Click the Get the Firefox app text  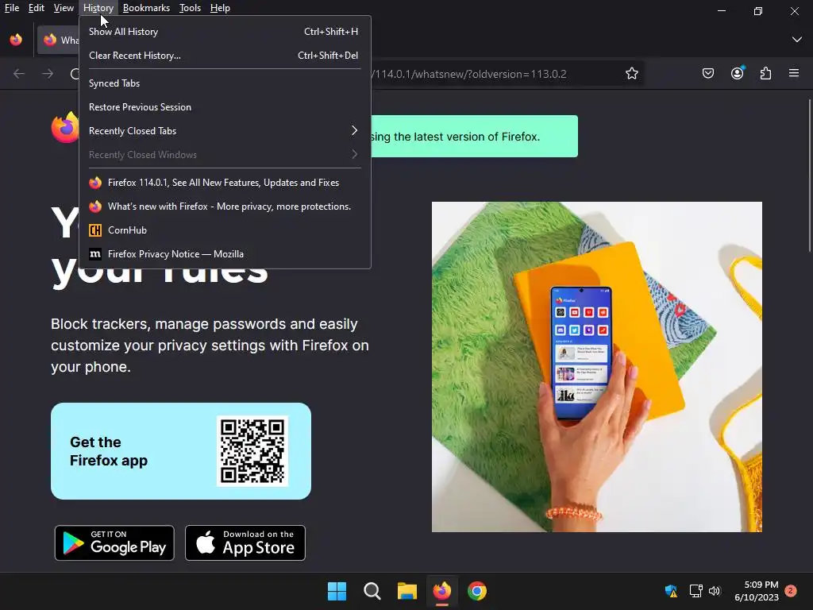tap(109, 451)
